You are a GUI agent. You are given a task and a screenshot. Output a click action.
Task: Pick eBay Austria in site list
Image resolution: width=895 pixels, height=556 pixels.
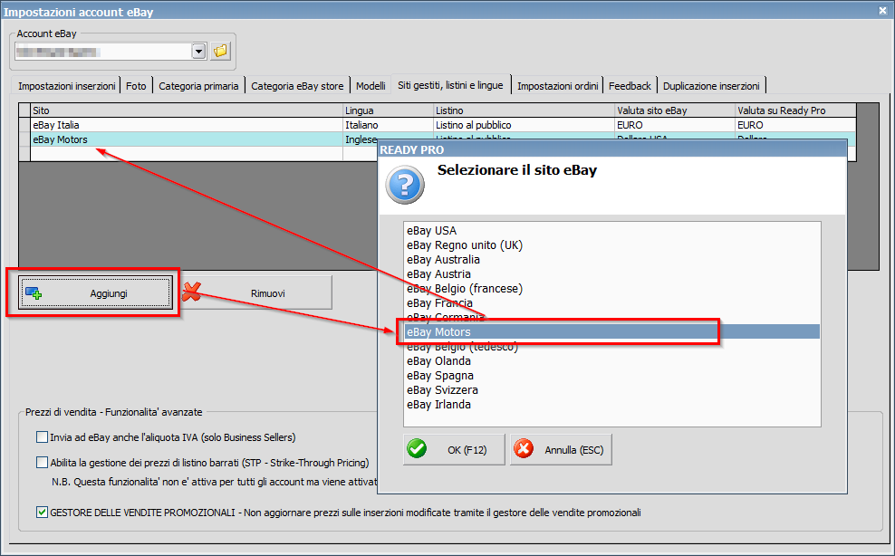click(x=611, y=274)
